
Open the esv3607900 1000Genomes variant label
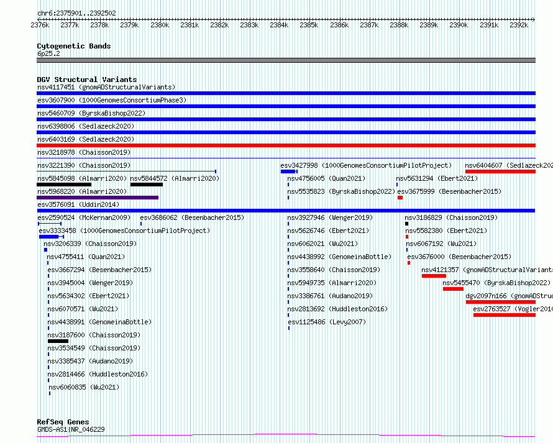pos(112,100)
